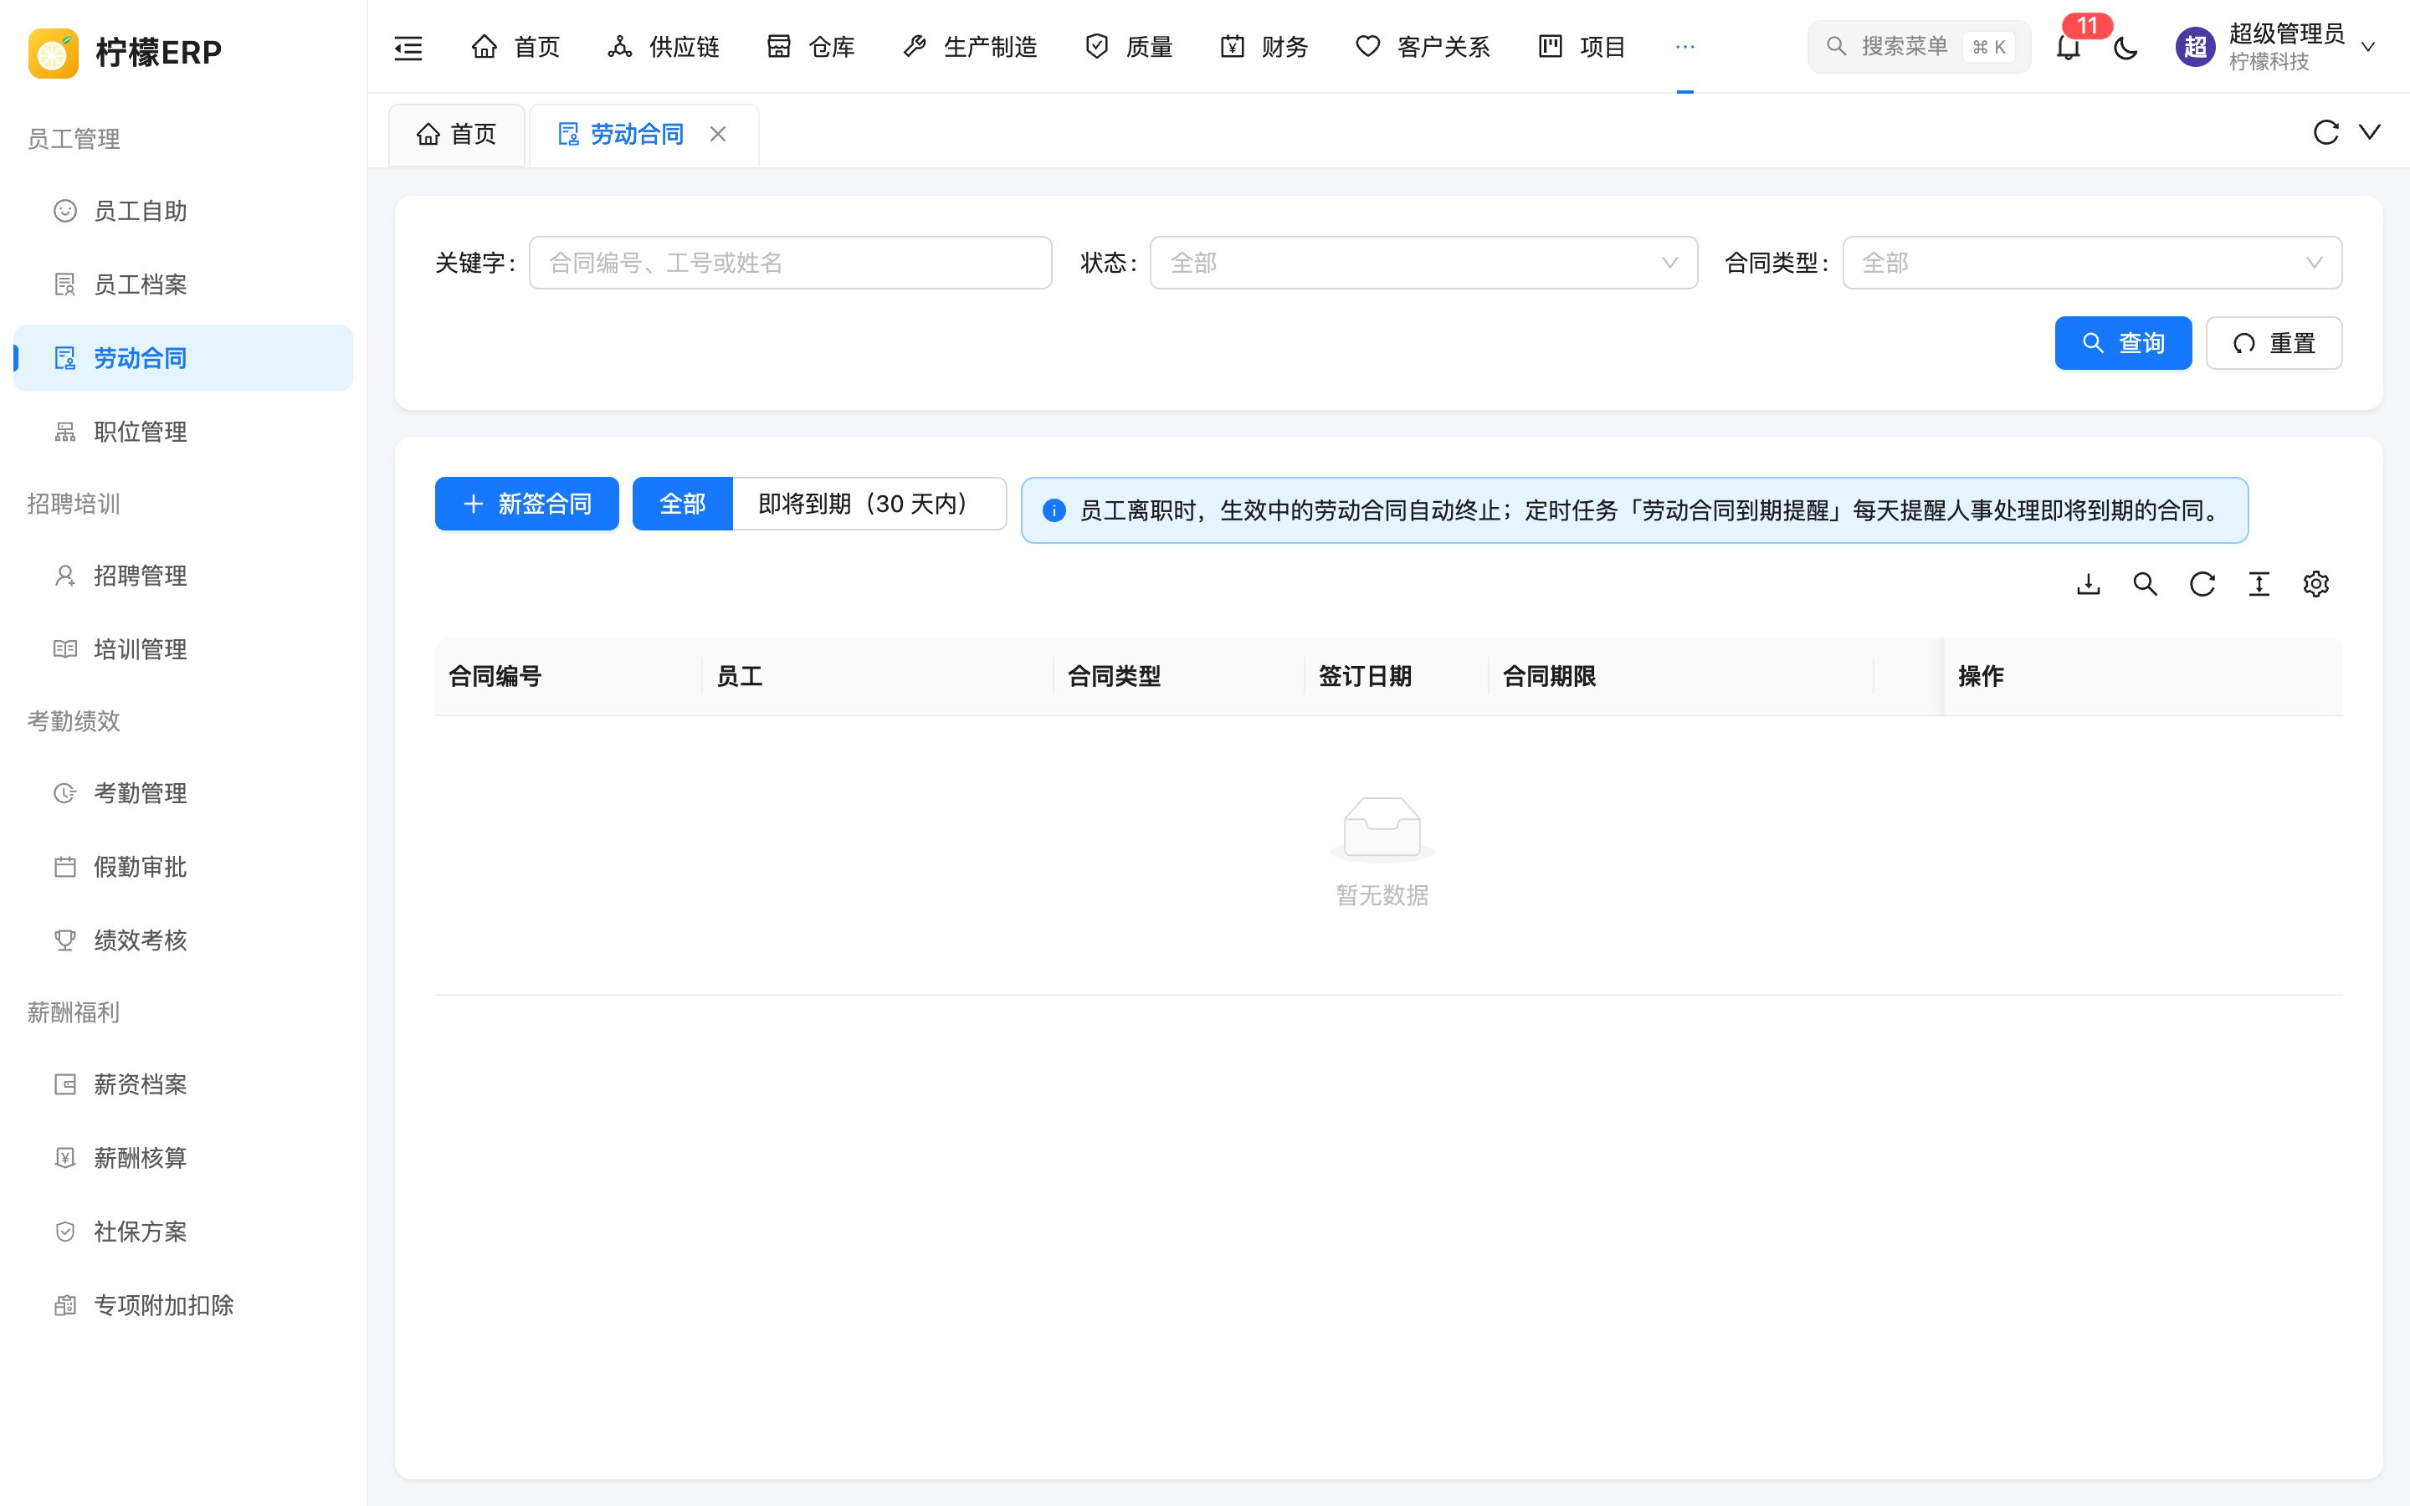Viewport: 2410px width, 1506px height.
Task: Go to 首页 in top navigation
Action: tap(515, 47)
